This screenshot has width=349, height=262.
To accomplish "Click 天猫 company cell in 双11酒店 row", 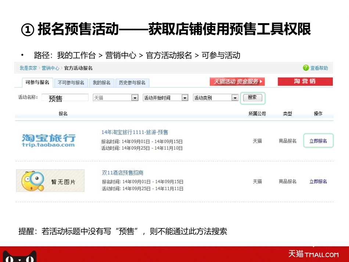I will pos(257,182).
